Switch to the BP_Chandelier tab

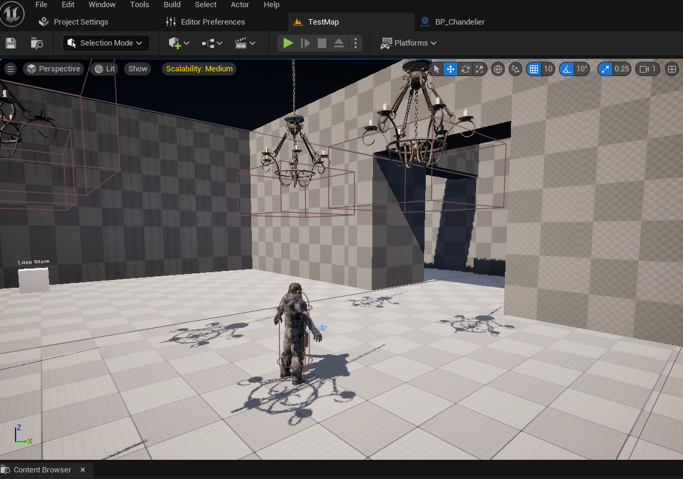tap(453, 22)
